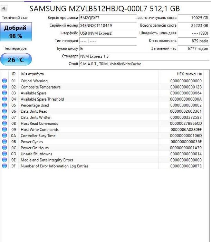Screen dimensions: 211x242
Task: Click the ID column header
Action: click(13, 74)
